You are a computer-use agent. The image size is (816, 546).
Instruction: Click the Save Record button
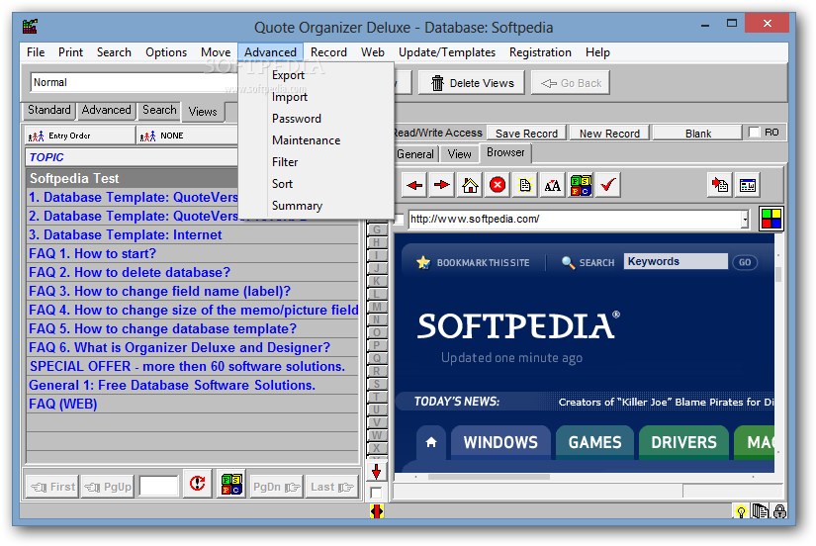[x=526, y=134]
